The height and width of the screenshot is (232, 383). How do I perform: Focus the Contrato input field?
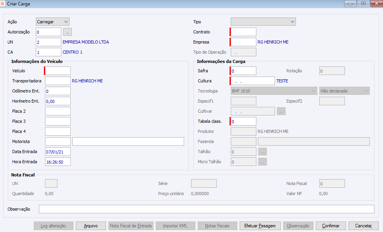(243, 32)
